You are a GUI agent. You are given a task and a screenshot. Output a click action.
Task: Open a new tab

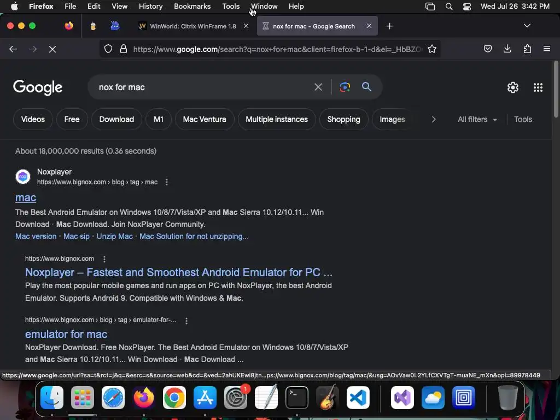tap(389, 26)
